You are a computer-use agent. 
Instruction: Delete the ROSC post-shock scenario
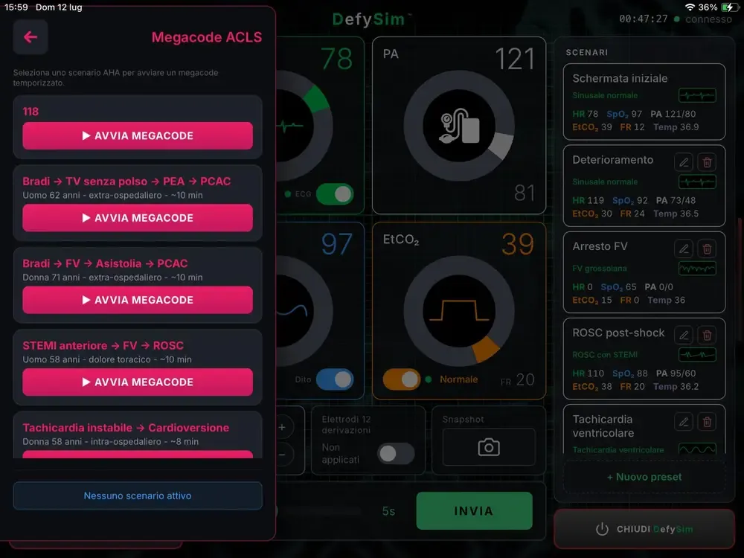coord(707,336)
